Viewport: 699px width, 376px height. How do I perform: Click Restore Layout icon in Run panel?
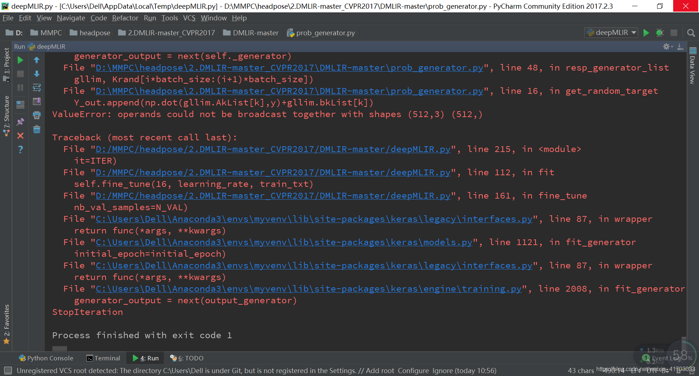click(20, 105)
